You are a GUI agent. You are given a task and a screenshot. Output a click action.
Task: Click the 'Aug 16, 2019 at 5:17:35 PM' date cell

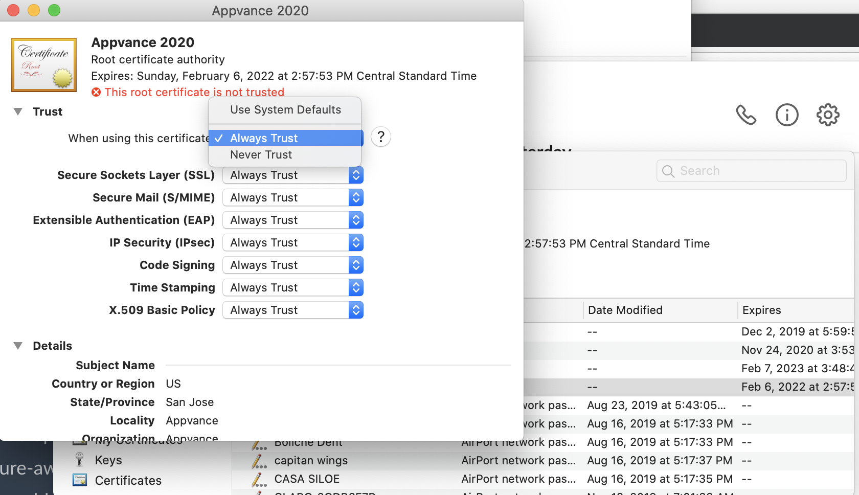pos(660,479)
